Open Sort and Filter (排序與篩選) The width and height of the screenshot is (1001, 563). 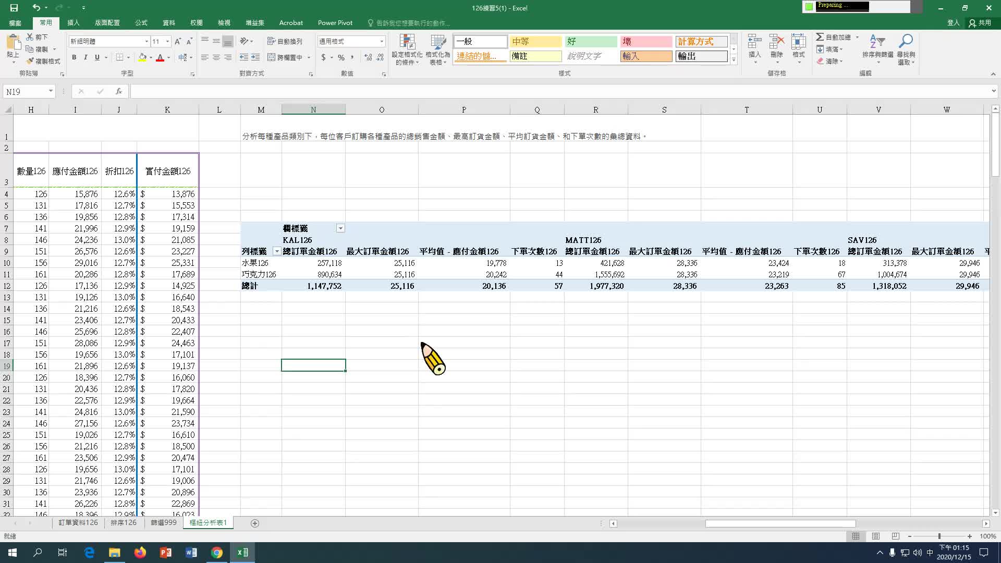tap(877, 50)
